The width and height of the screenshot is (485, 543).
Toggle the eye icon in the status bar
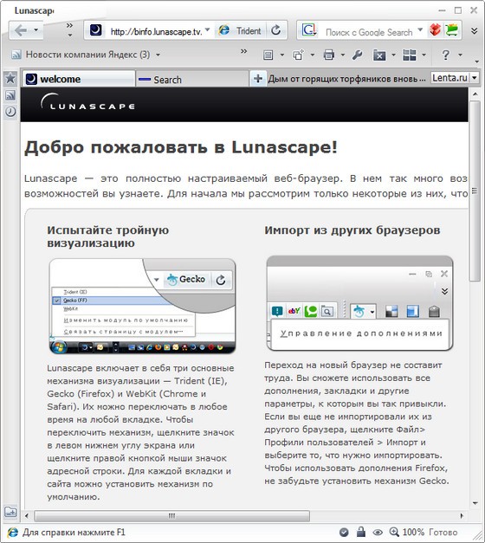coord(378,532)
